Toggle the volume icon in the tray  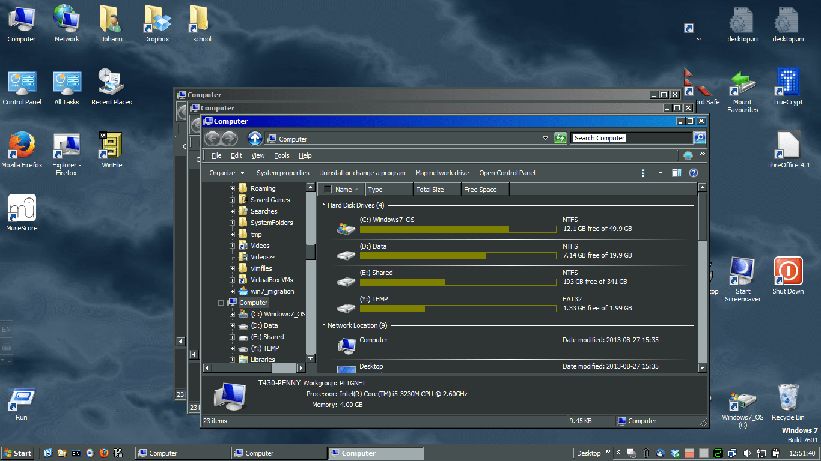(747, 453)
